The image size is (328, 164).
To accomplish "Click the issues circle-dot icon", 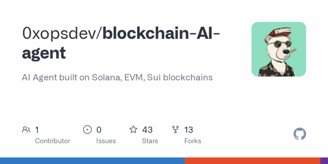I will (x=87, y=130).
